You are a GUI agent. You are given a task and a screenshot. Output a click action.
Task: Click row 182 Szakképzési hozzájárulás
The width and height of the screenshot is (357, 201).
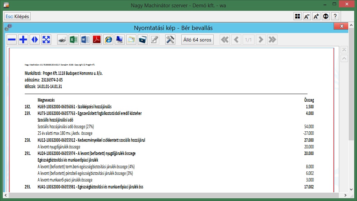coord(169,107)
